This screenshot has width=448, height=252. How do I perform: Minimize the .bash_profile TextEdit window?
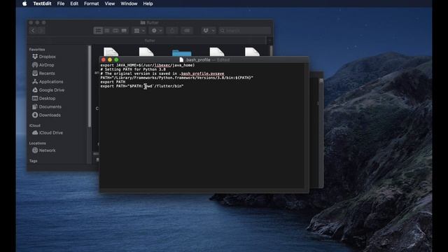110,59
